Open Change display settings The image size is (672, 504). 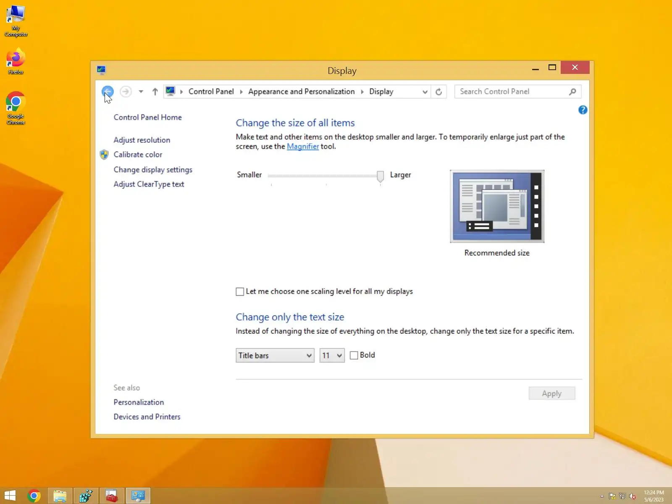(153, 170)
